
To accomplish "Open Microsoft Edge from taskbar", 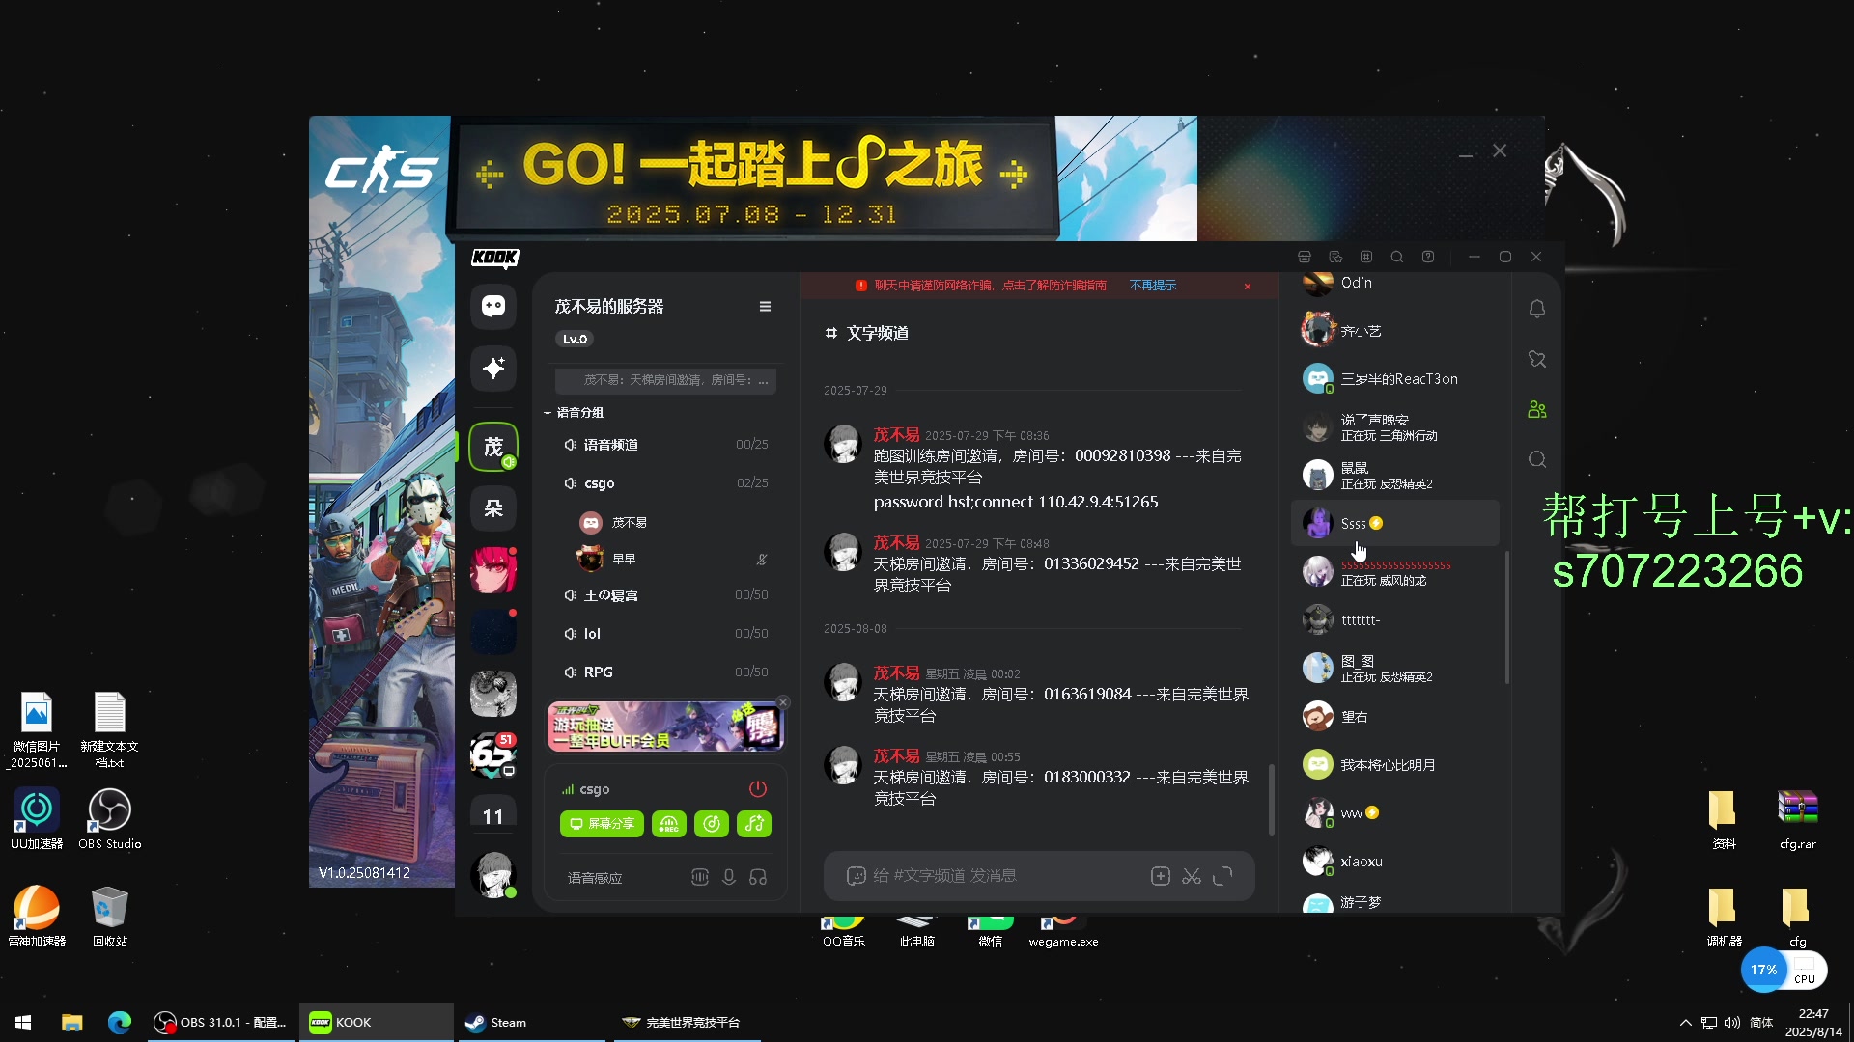I will coord(120,1023).
